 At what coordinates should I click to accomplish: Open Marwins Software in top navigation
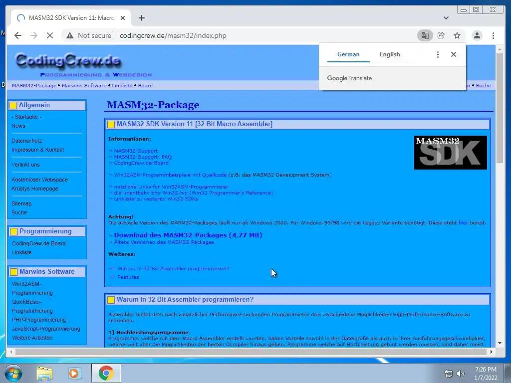pos(84,85)
